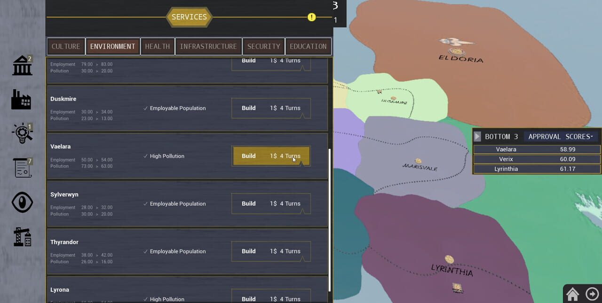The image size is (602, 303).
Task: Build a service in Vaelara
Action: click(271, 155)
